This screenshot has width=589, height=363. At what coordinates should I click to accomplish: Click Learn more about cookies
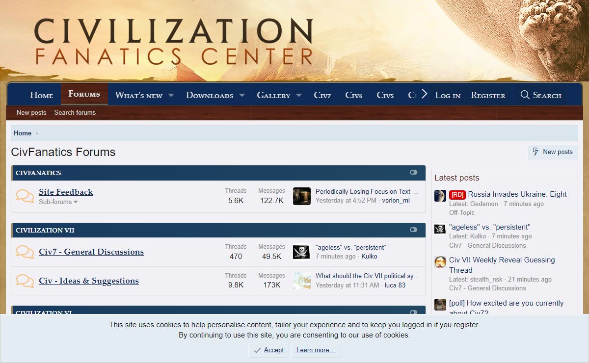(316, 350)
